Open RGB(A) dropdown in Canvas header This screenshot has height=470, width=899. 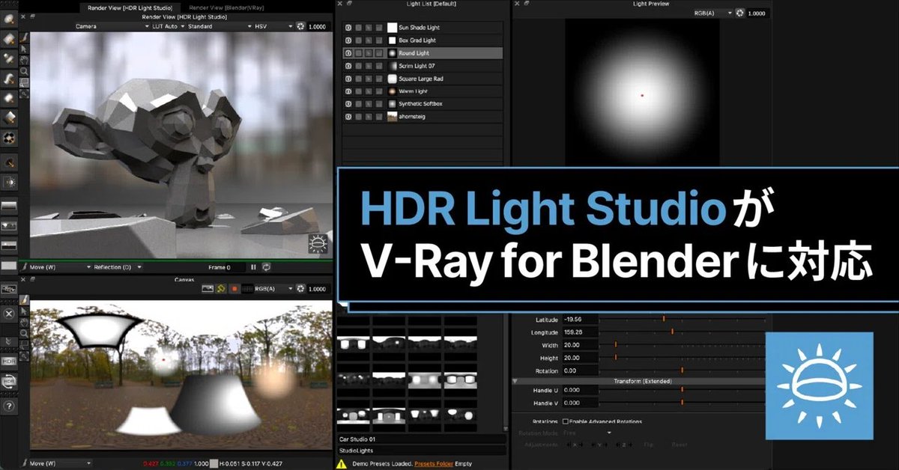point(273,288)
